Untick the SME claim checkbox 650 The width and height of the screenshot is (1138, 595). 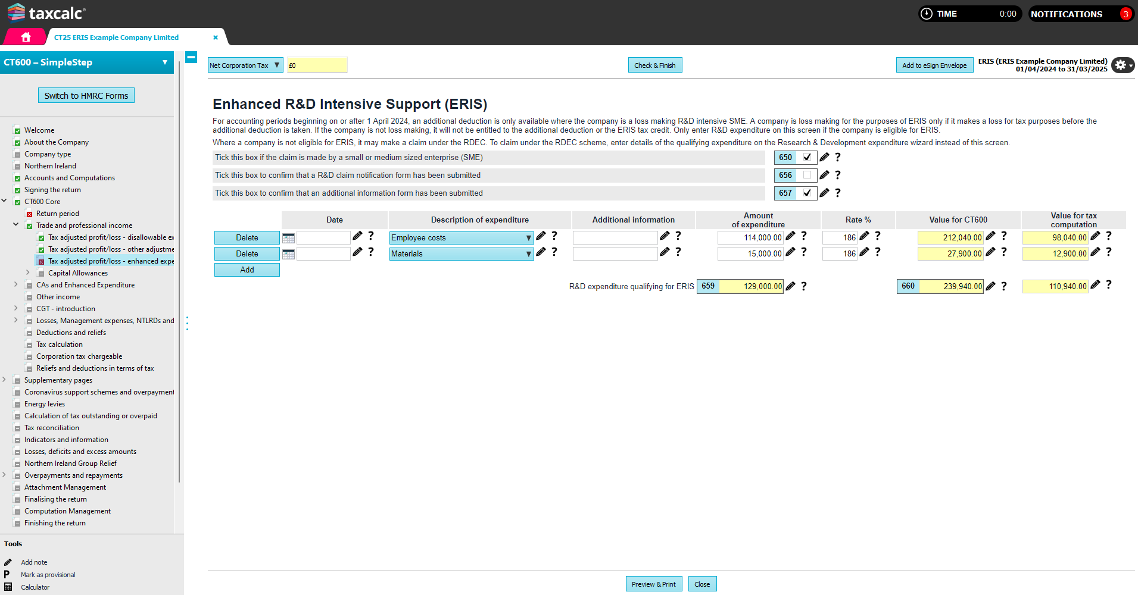click(807, 158)
